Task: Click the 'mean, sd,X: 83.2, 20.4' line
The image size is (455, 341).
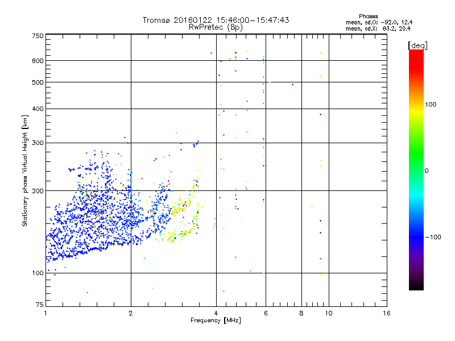Action: click(x=378, y=28)
